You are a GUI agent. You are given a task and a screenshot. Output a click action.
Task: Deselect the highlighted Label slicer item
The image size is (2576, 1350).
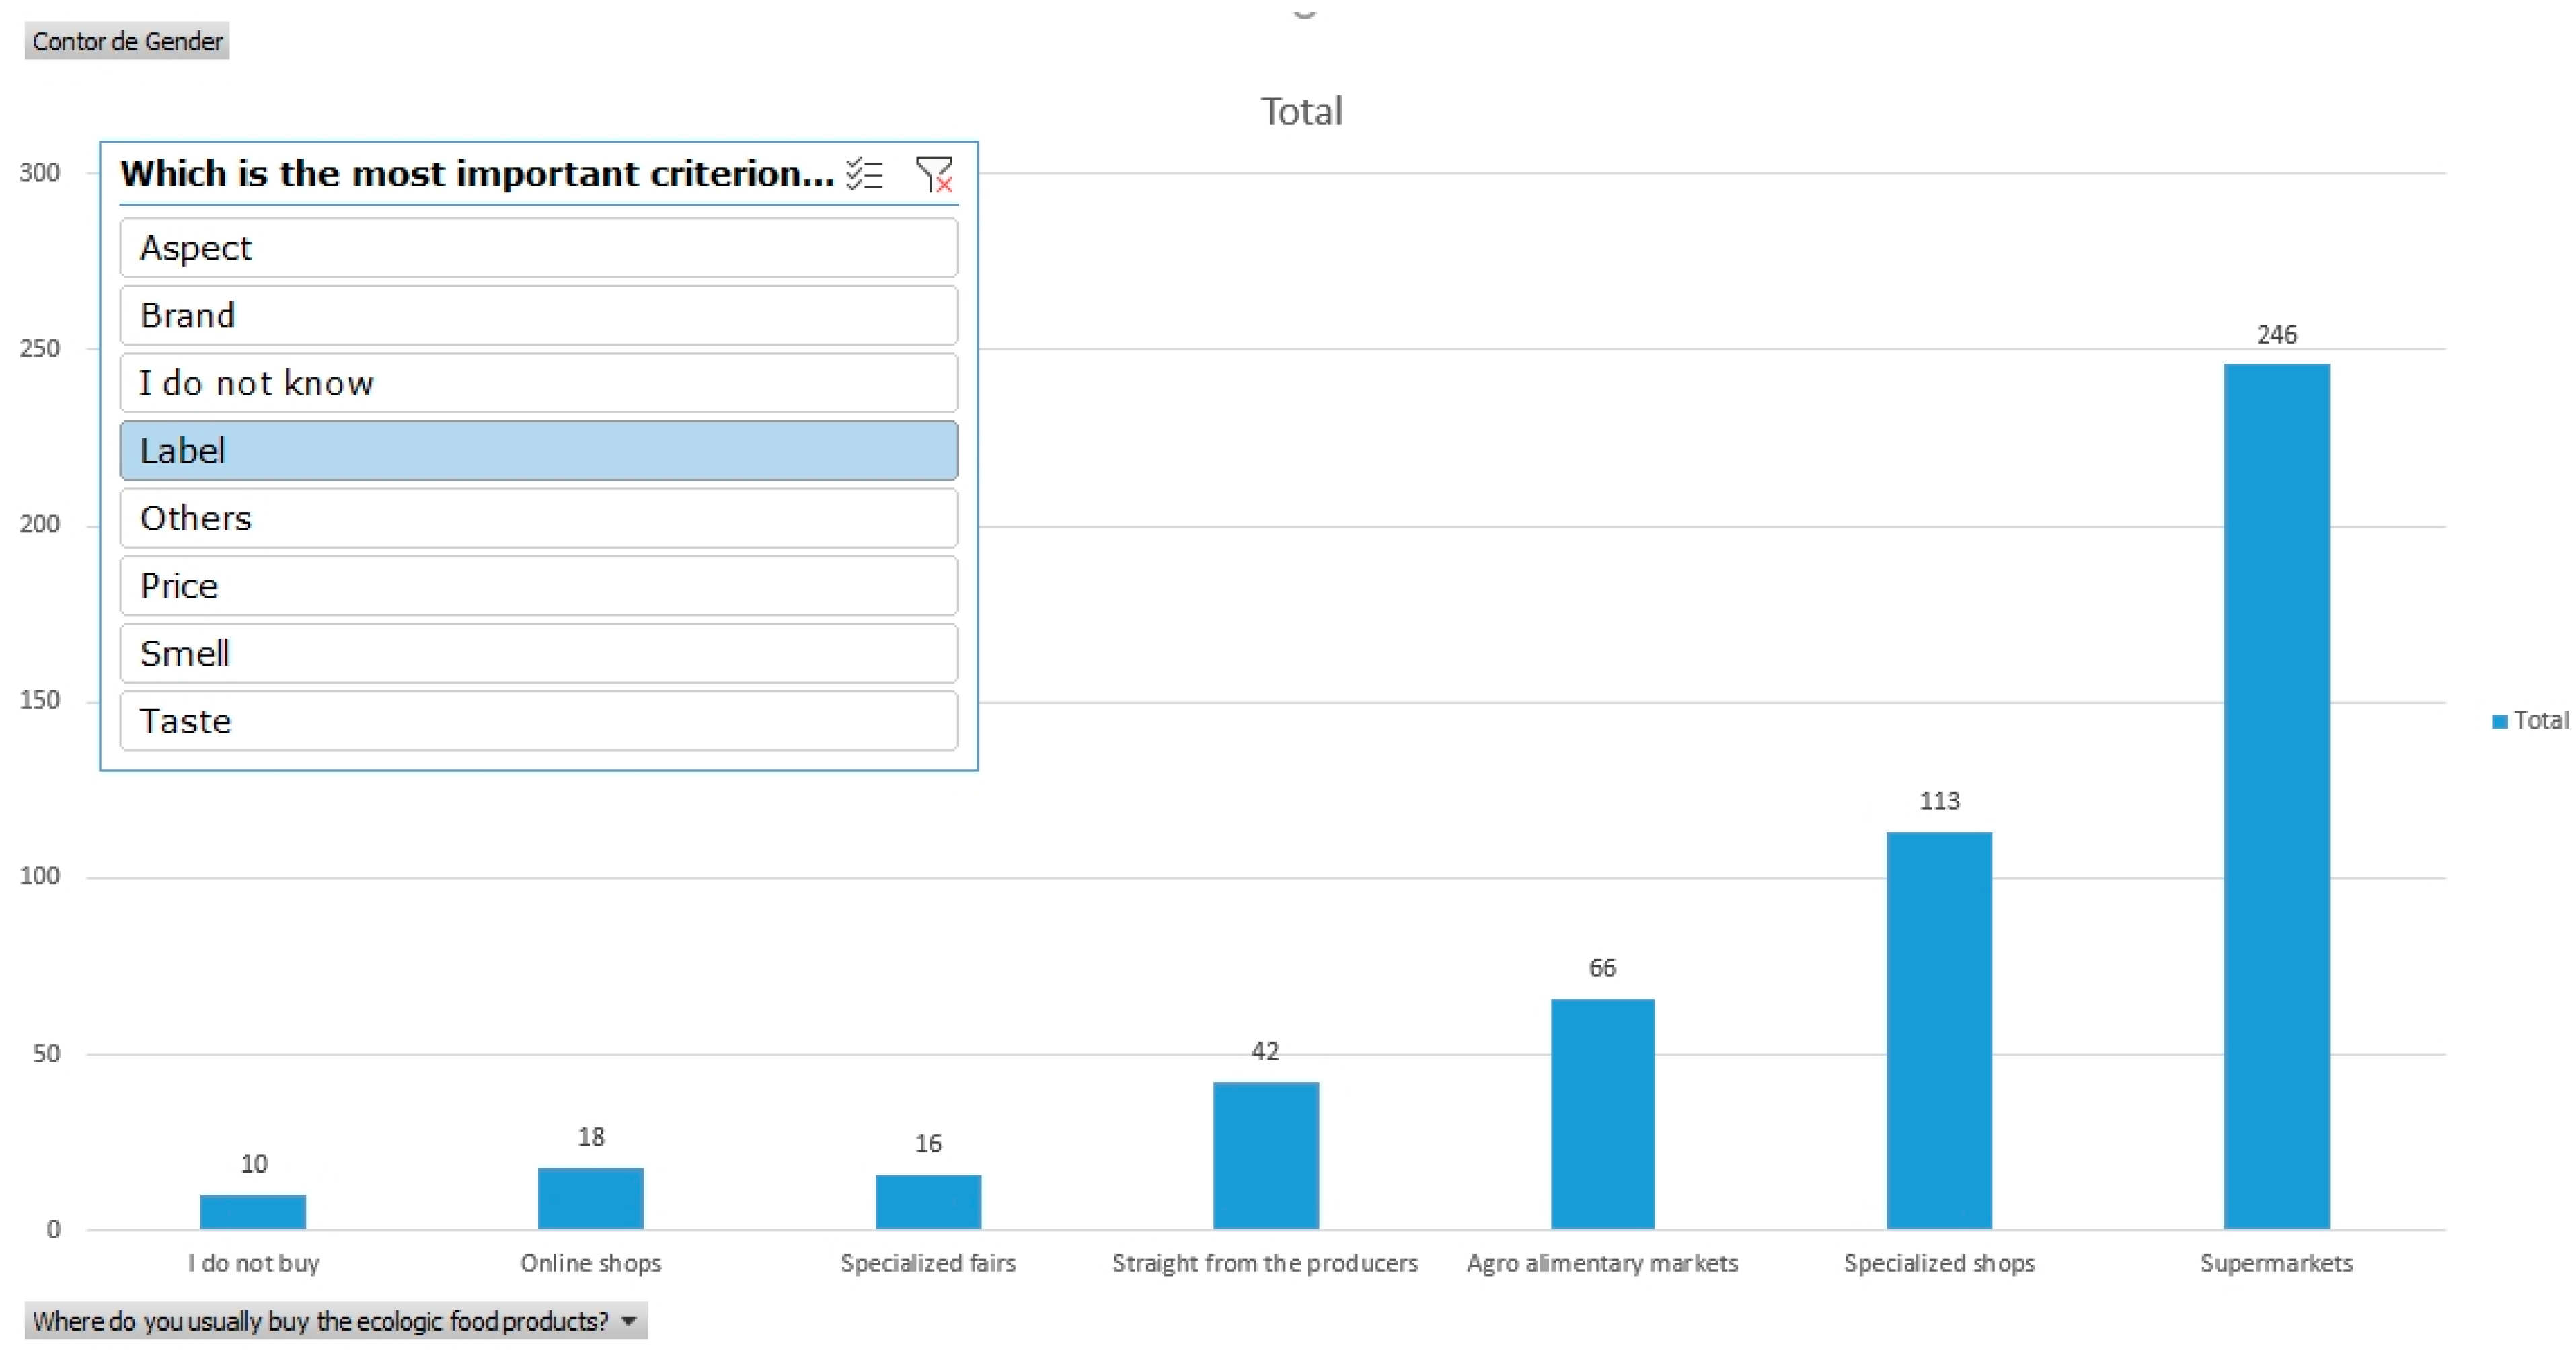pos(538,450)
